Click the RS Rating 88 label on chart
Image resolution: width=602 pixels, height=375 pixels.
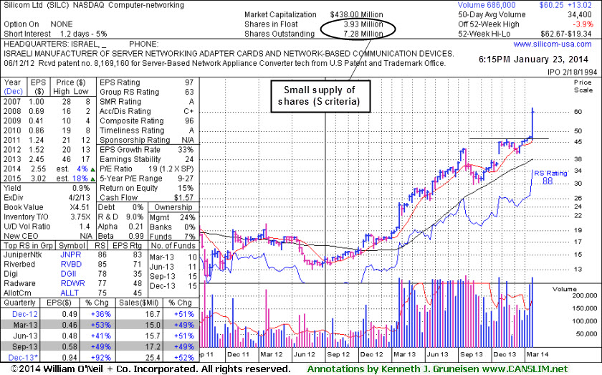click(x=550, y=176)
